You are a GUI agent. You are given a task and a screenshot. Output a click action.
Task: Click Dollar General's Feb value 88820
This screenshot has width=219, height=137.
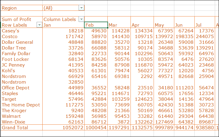pyautogui.click(x=99, y=42)
